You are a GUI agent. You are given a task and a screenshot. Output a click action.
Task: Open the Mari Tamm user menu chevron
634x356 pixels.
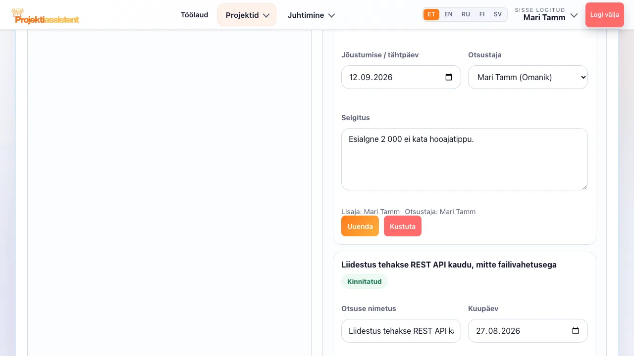click(574, 15)
